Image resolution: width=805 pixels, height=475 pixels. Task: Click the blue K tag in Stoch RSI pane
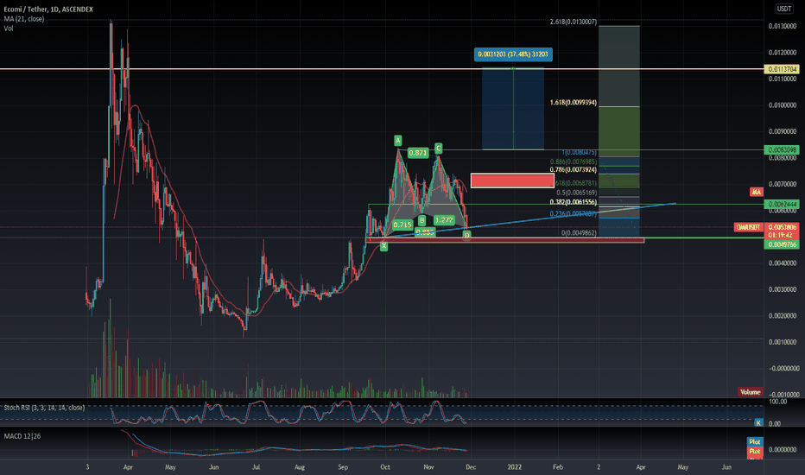click(x=758, y=422)
